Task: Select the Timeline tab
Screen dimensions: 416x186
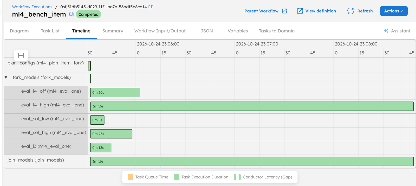Action: 81,31
